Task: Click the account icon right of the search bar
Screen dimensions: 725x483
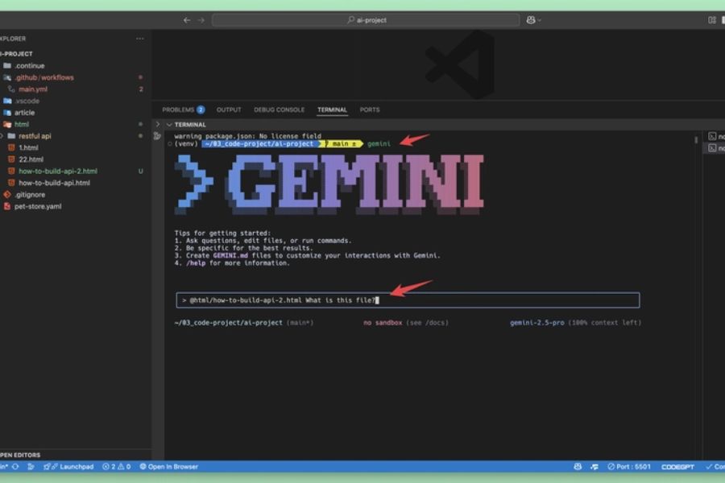Action: click(530, 19)
